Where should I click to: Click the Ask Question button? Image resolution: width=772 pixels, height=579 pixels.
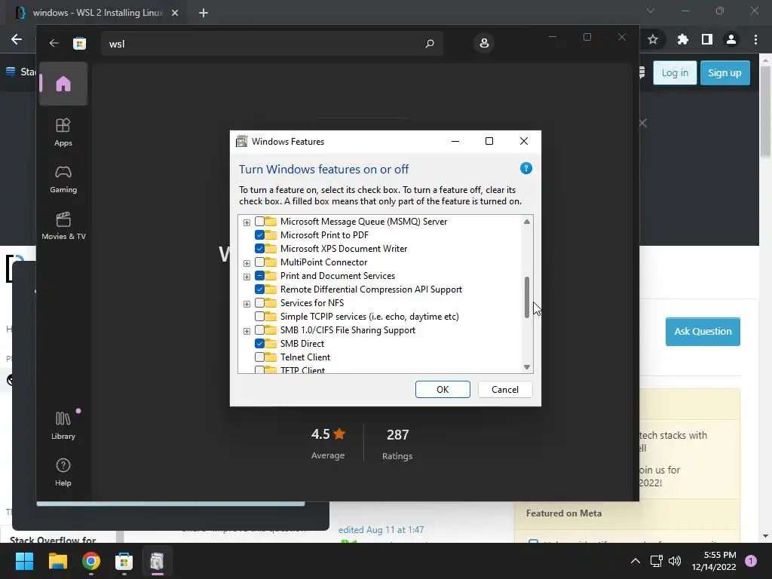click(703, 332)
